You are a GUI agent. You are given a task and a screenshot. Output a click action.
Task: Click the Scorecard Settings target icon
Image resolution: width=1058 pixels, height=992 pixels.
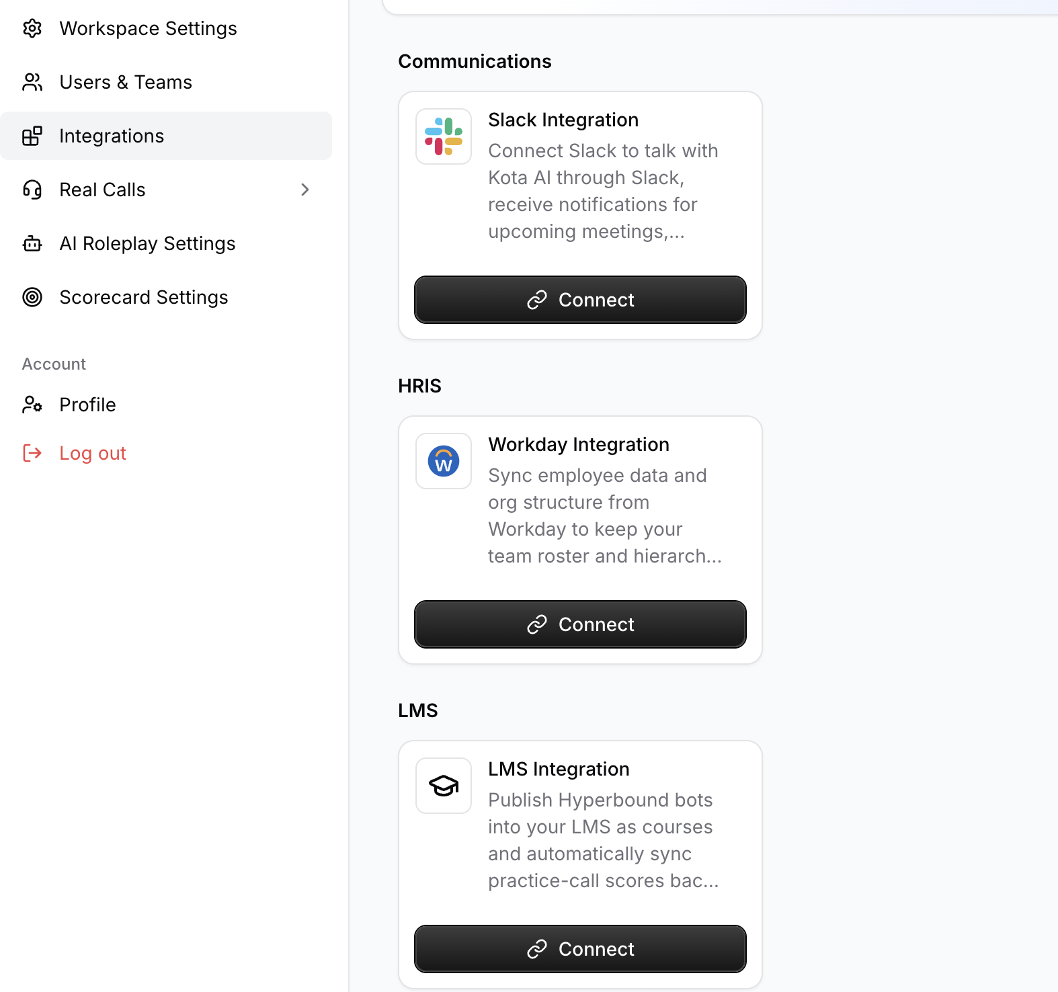coord(32,297)
